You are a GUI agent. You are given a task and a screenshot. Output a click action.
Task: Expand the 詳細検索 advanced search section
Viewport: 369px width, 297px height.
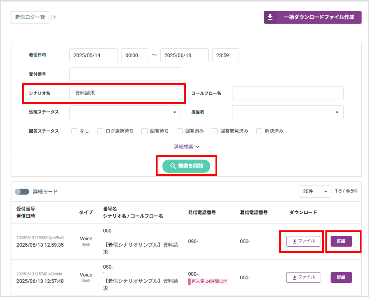[x=187, y=147]
